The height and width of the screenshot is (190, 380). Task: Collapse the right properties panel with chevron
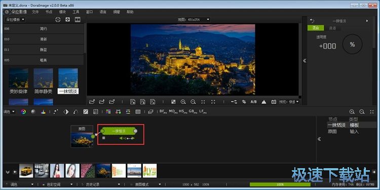click(x=305, y=61)
